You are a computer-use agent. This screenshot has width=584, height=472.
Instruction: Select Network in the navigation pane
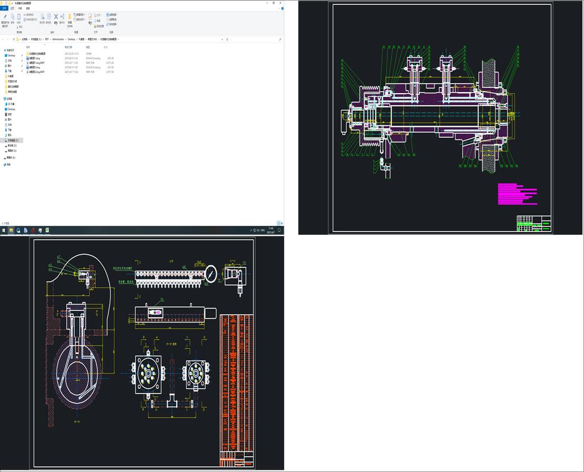(8, 165)
